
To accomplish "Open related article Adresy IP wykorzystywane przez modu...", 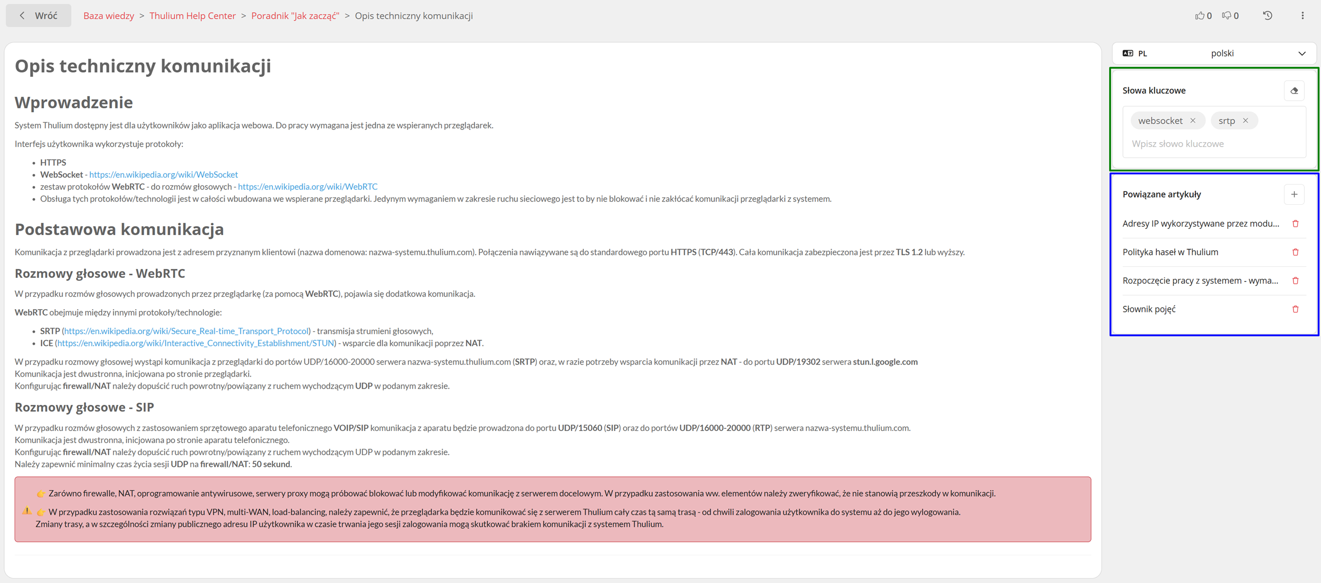I will point(1201,224).
